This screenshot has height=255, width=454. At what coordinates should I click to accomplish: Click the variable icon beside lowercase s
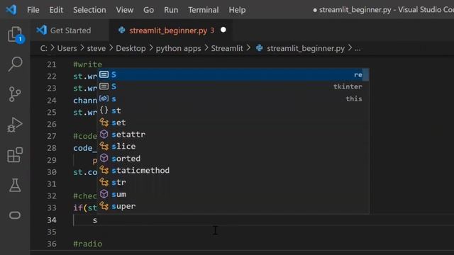(x=104, y=98)
